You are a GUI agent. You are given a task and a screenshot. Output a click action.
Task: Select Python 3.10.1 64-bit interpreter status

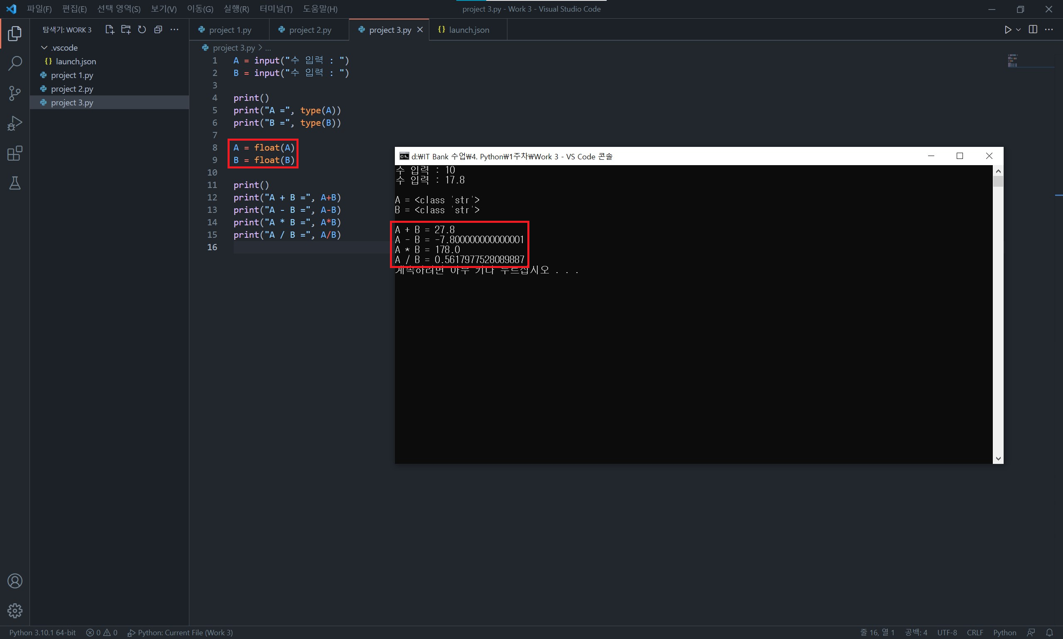coord(42,632)
